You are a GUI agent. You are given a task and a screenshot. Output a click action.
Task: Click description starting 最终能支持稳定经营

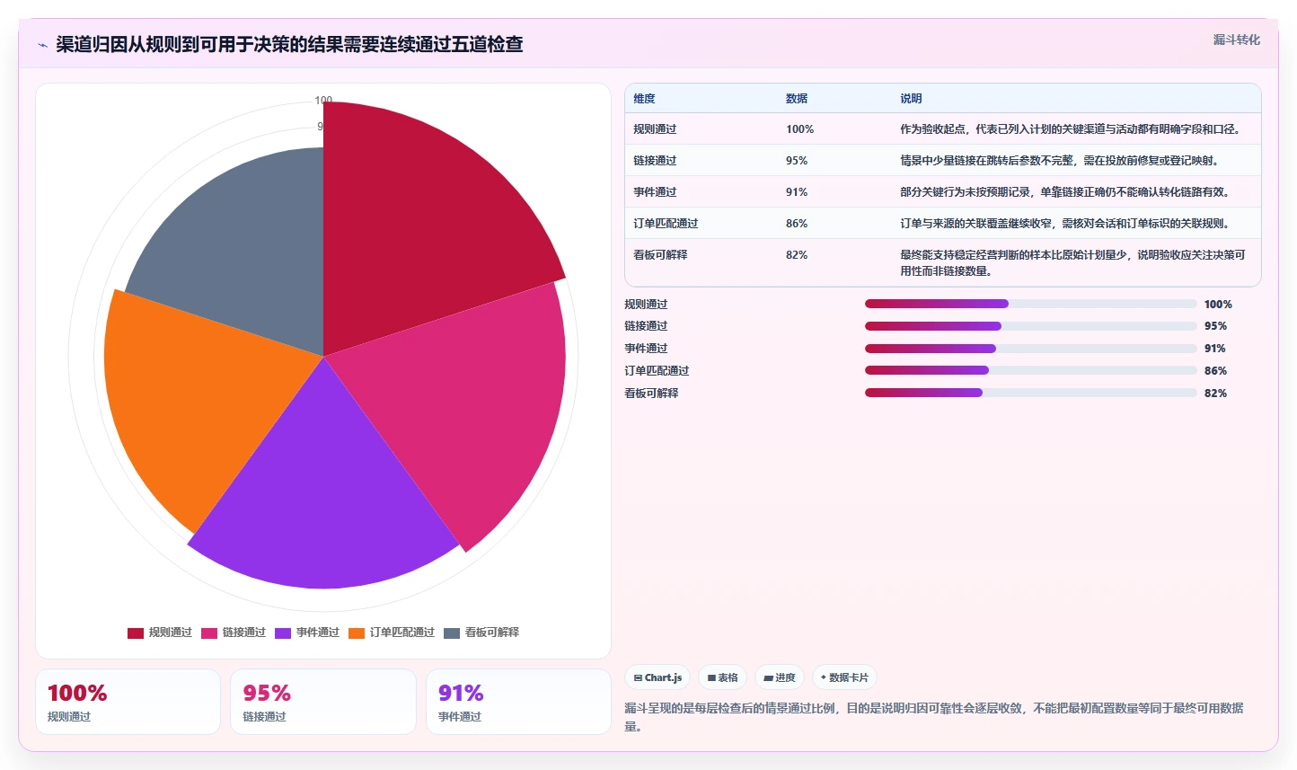(x=1073, y=263)
